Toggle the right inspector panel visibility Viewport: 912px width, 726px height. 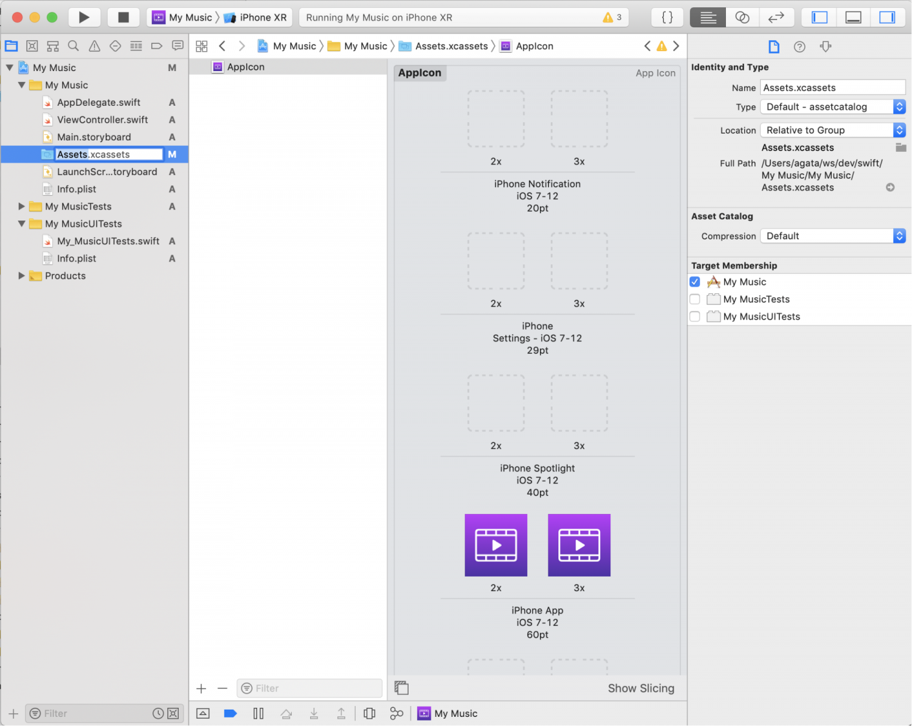point(887,17)
